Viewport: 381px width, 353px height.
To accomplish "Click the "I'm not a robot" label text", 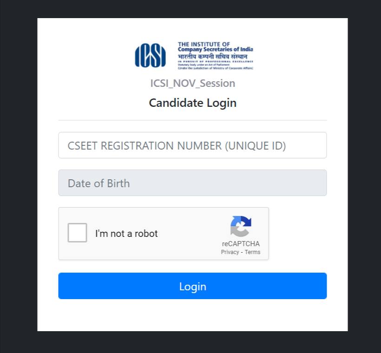I will (x=126, y=234).
